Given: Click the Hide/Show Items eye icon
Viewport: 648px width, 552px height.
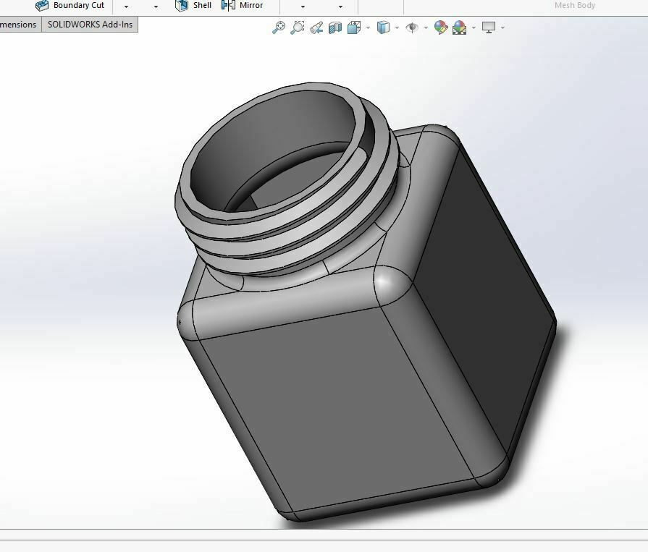Looking at the screenshot, I should [x=412, y=27].
